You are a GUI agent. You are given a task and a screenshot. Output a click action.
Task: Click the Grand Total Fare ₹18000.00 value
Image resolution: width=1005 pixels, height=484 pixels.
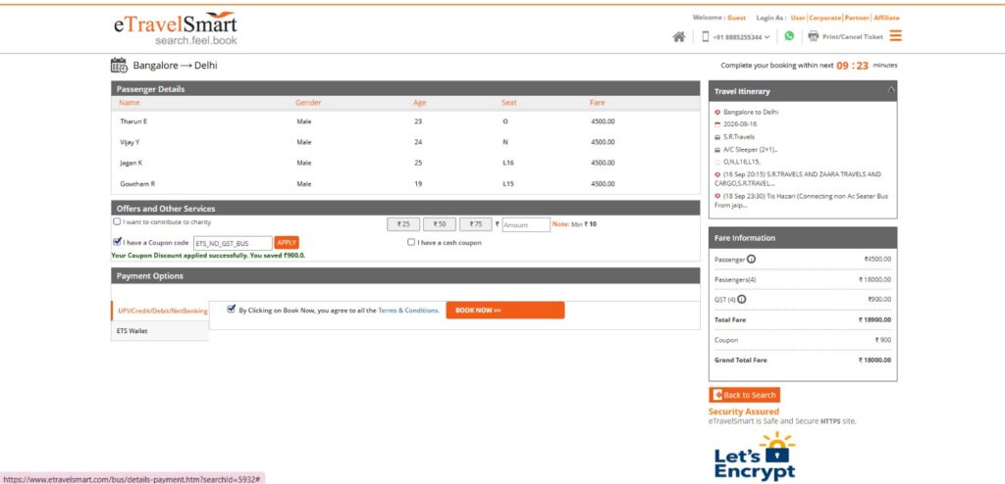coord(874,360)
